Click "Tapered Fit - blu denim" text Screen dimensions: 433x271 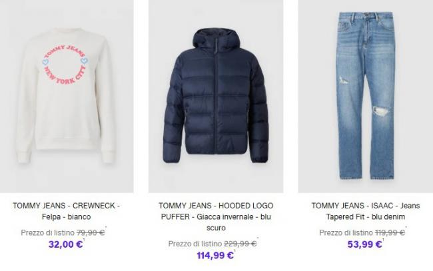click(x=366, y=216)
